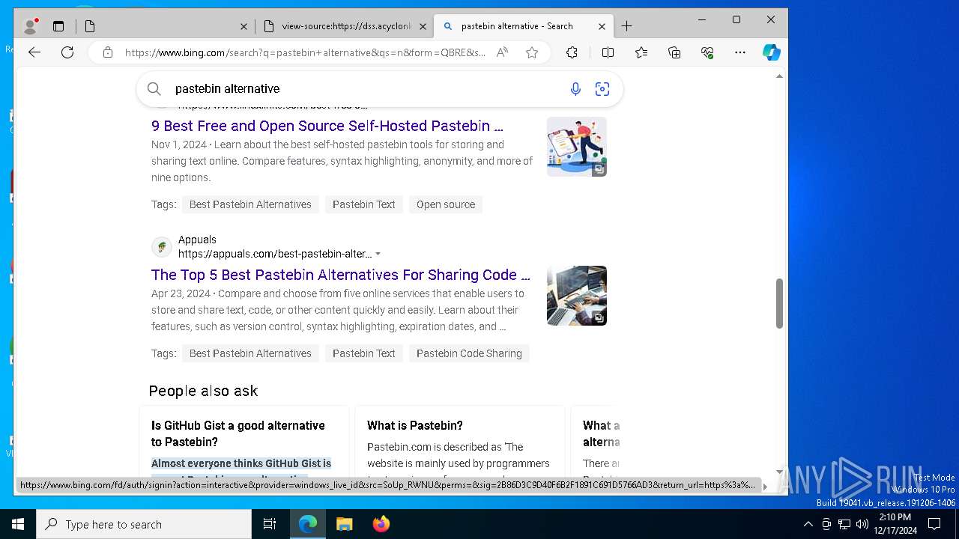Open The Top 5 Best Pastebin Alternatives link
This screenshot has height=539, width=959.
pos(341,275)
